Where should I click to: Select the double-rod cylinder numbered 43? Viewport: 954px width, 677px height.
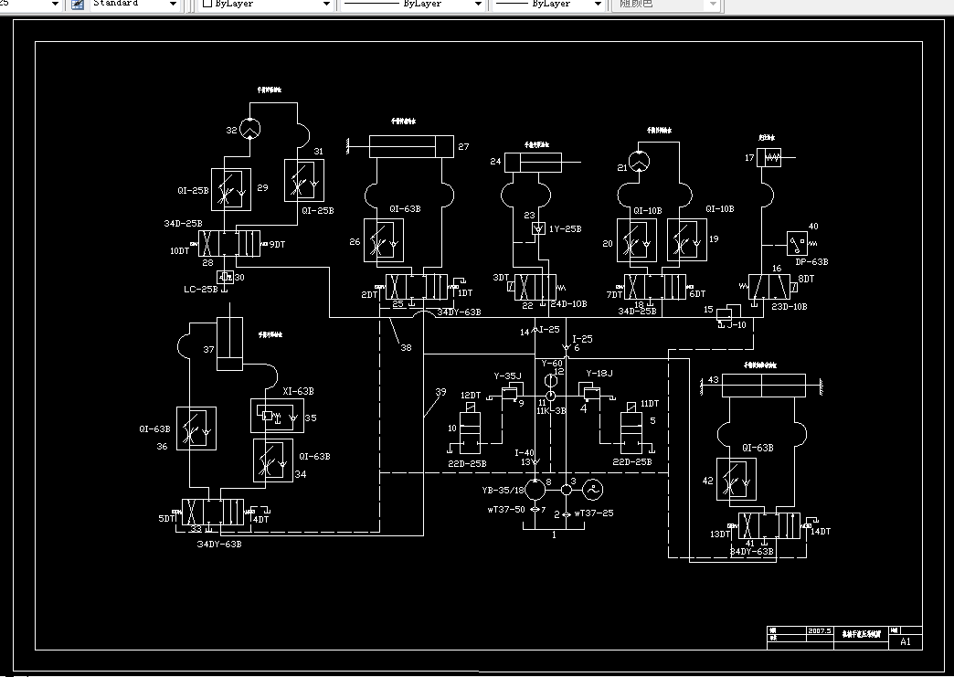pos(764,386)
